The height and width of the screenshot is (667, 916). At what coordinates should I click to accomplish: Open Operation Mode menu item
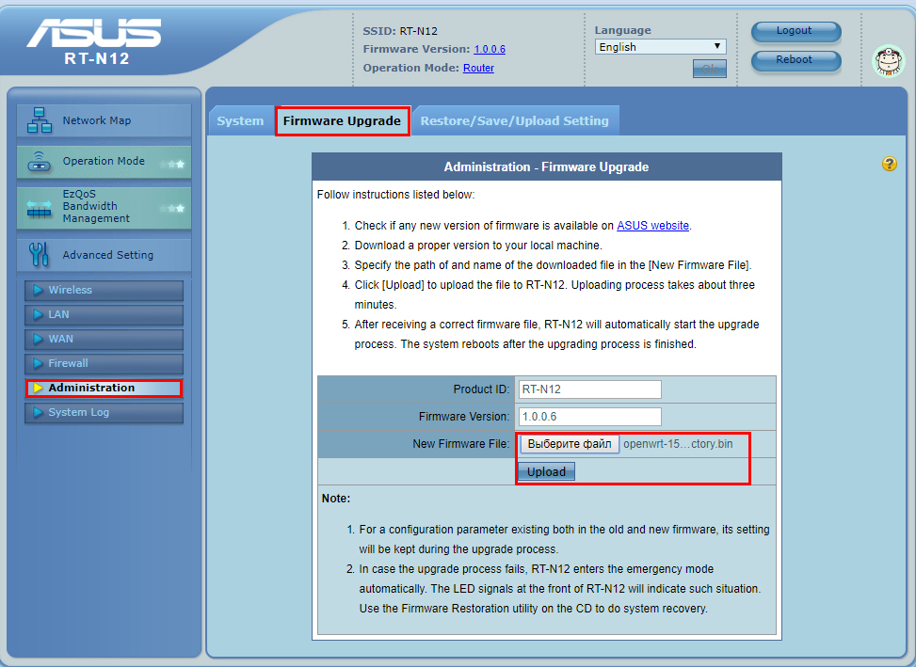tap(104, 162)
